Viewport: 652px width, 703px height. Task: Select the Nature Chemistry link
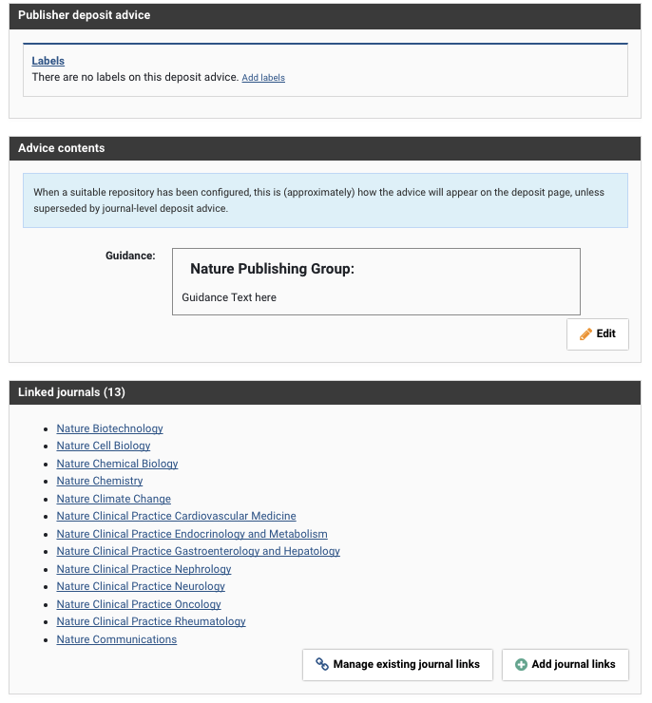(x=100, y=481)
